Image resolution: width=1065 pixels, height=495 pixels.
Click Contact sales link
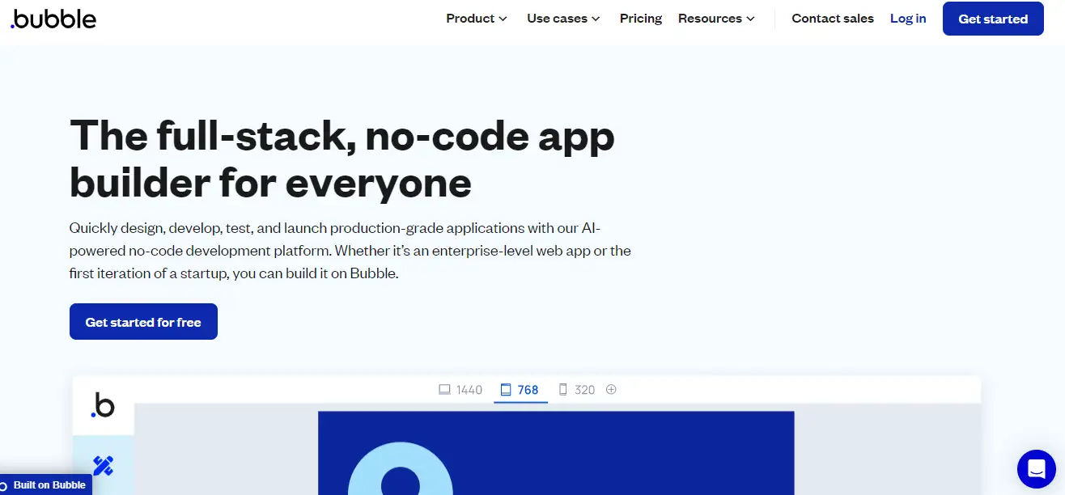point(833,19)
